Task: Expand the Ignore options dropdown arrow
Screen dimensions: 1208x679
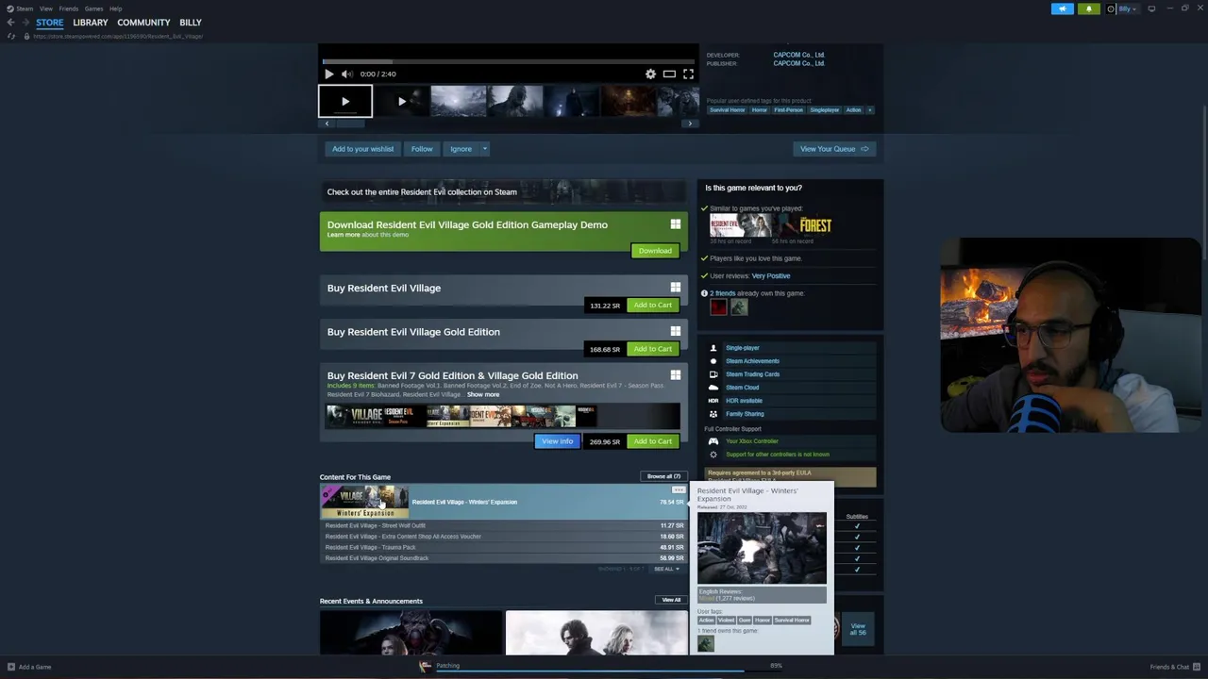Action: point(485,149)
